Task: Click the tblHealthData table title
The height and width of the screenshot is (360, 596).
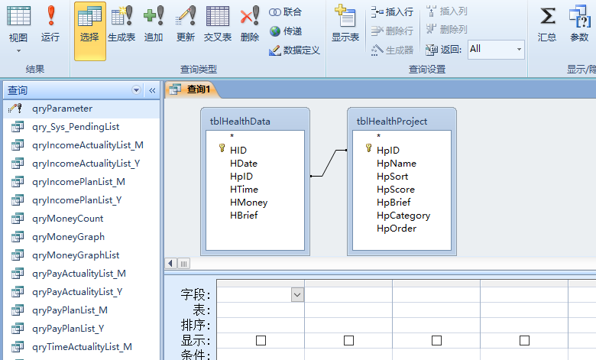Action: pos(240,122)
